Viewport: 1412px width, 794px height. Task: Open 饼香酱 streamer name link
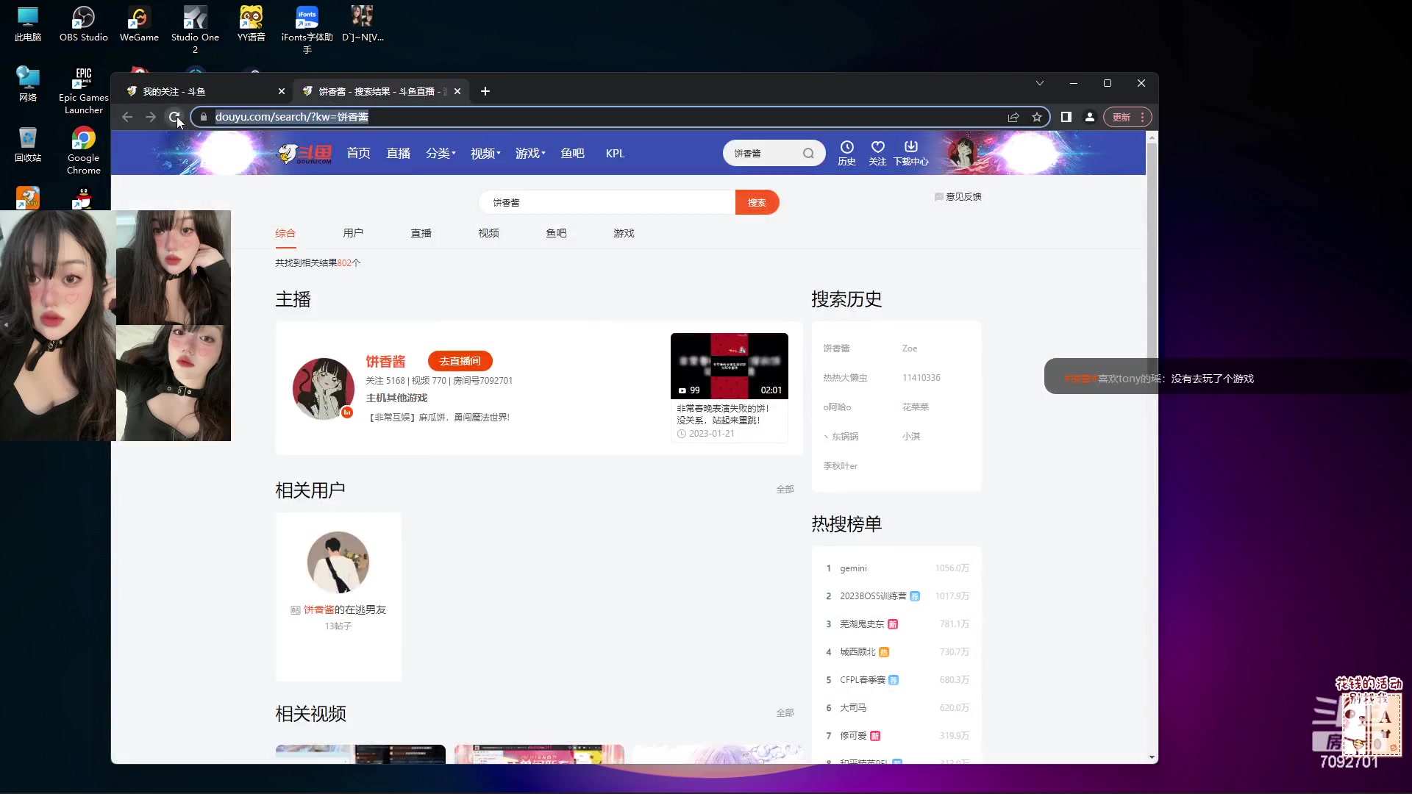pyautogui.click(x=385, y=361)
